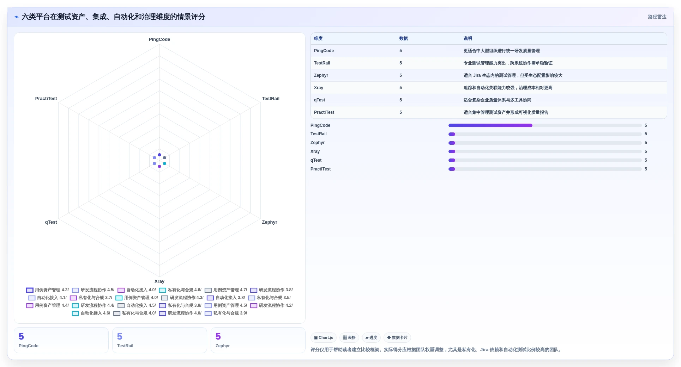Hide dataset 研发流程协作 4.3/ in legend
The height and width of the screenshot is (367, 681).
pos(182,298)
